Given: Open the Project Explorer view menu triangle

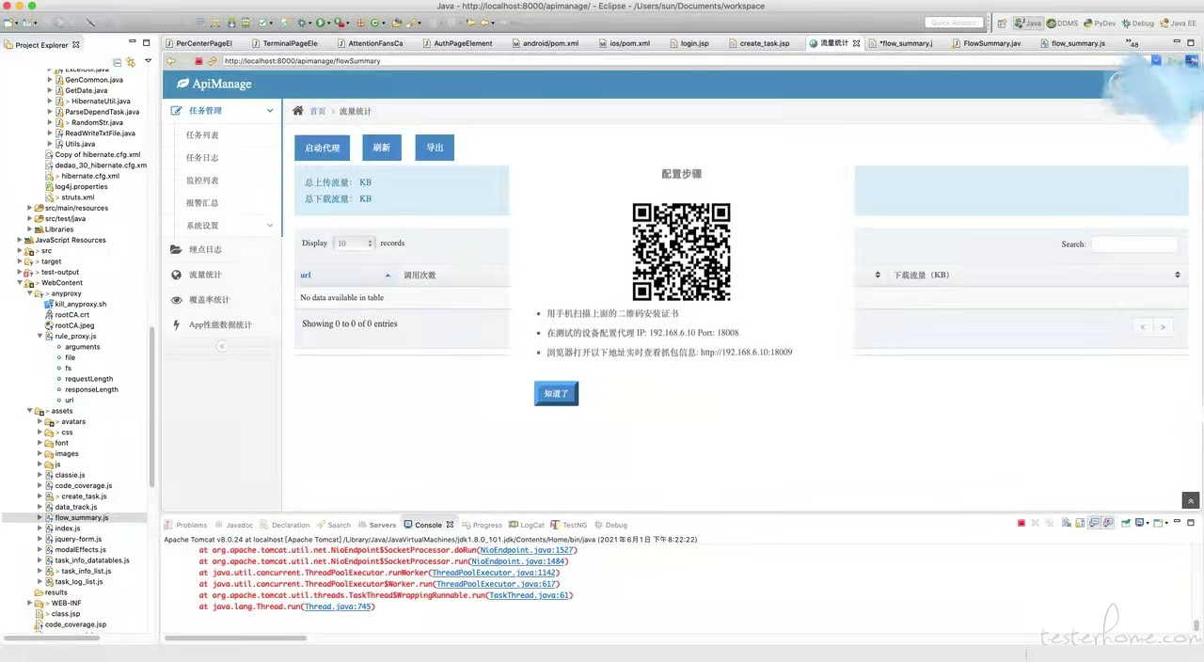Looking at the screenshot, I should [148, 61].
